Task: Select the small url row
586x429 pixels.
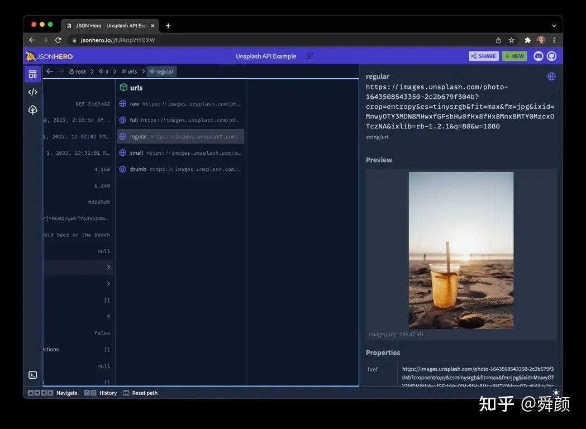Action: click(x=180, y=153)
